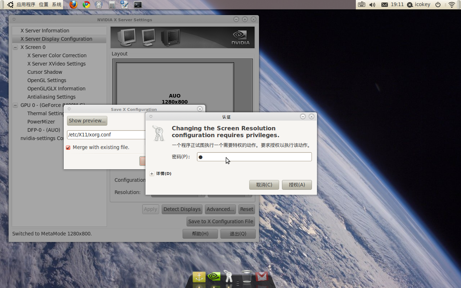Collapse the GPU 0 tree node

(x=15, y=105)
